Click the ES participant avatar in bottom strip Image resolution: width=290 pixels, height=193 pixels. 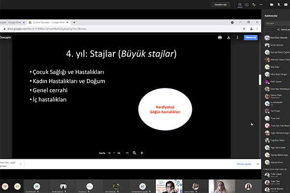point(17,186)
